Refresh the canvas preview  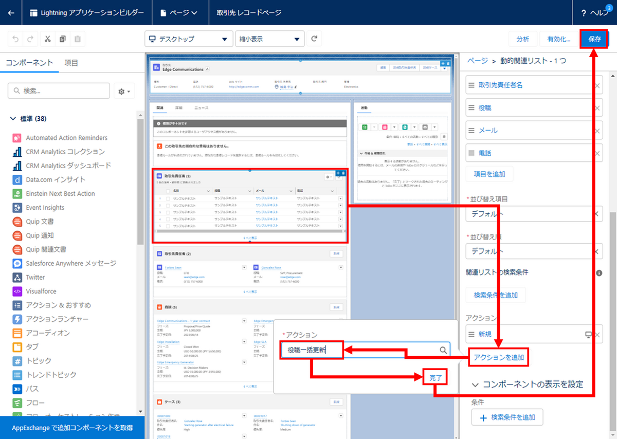click(x=314, y=39)
